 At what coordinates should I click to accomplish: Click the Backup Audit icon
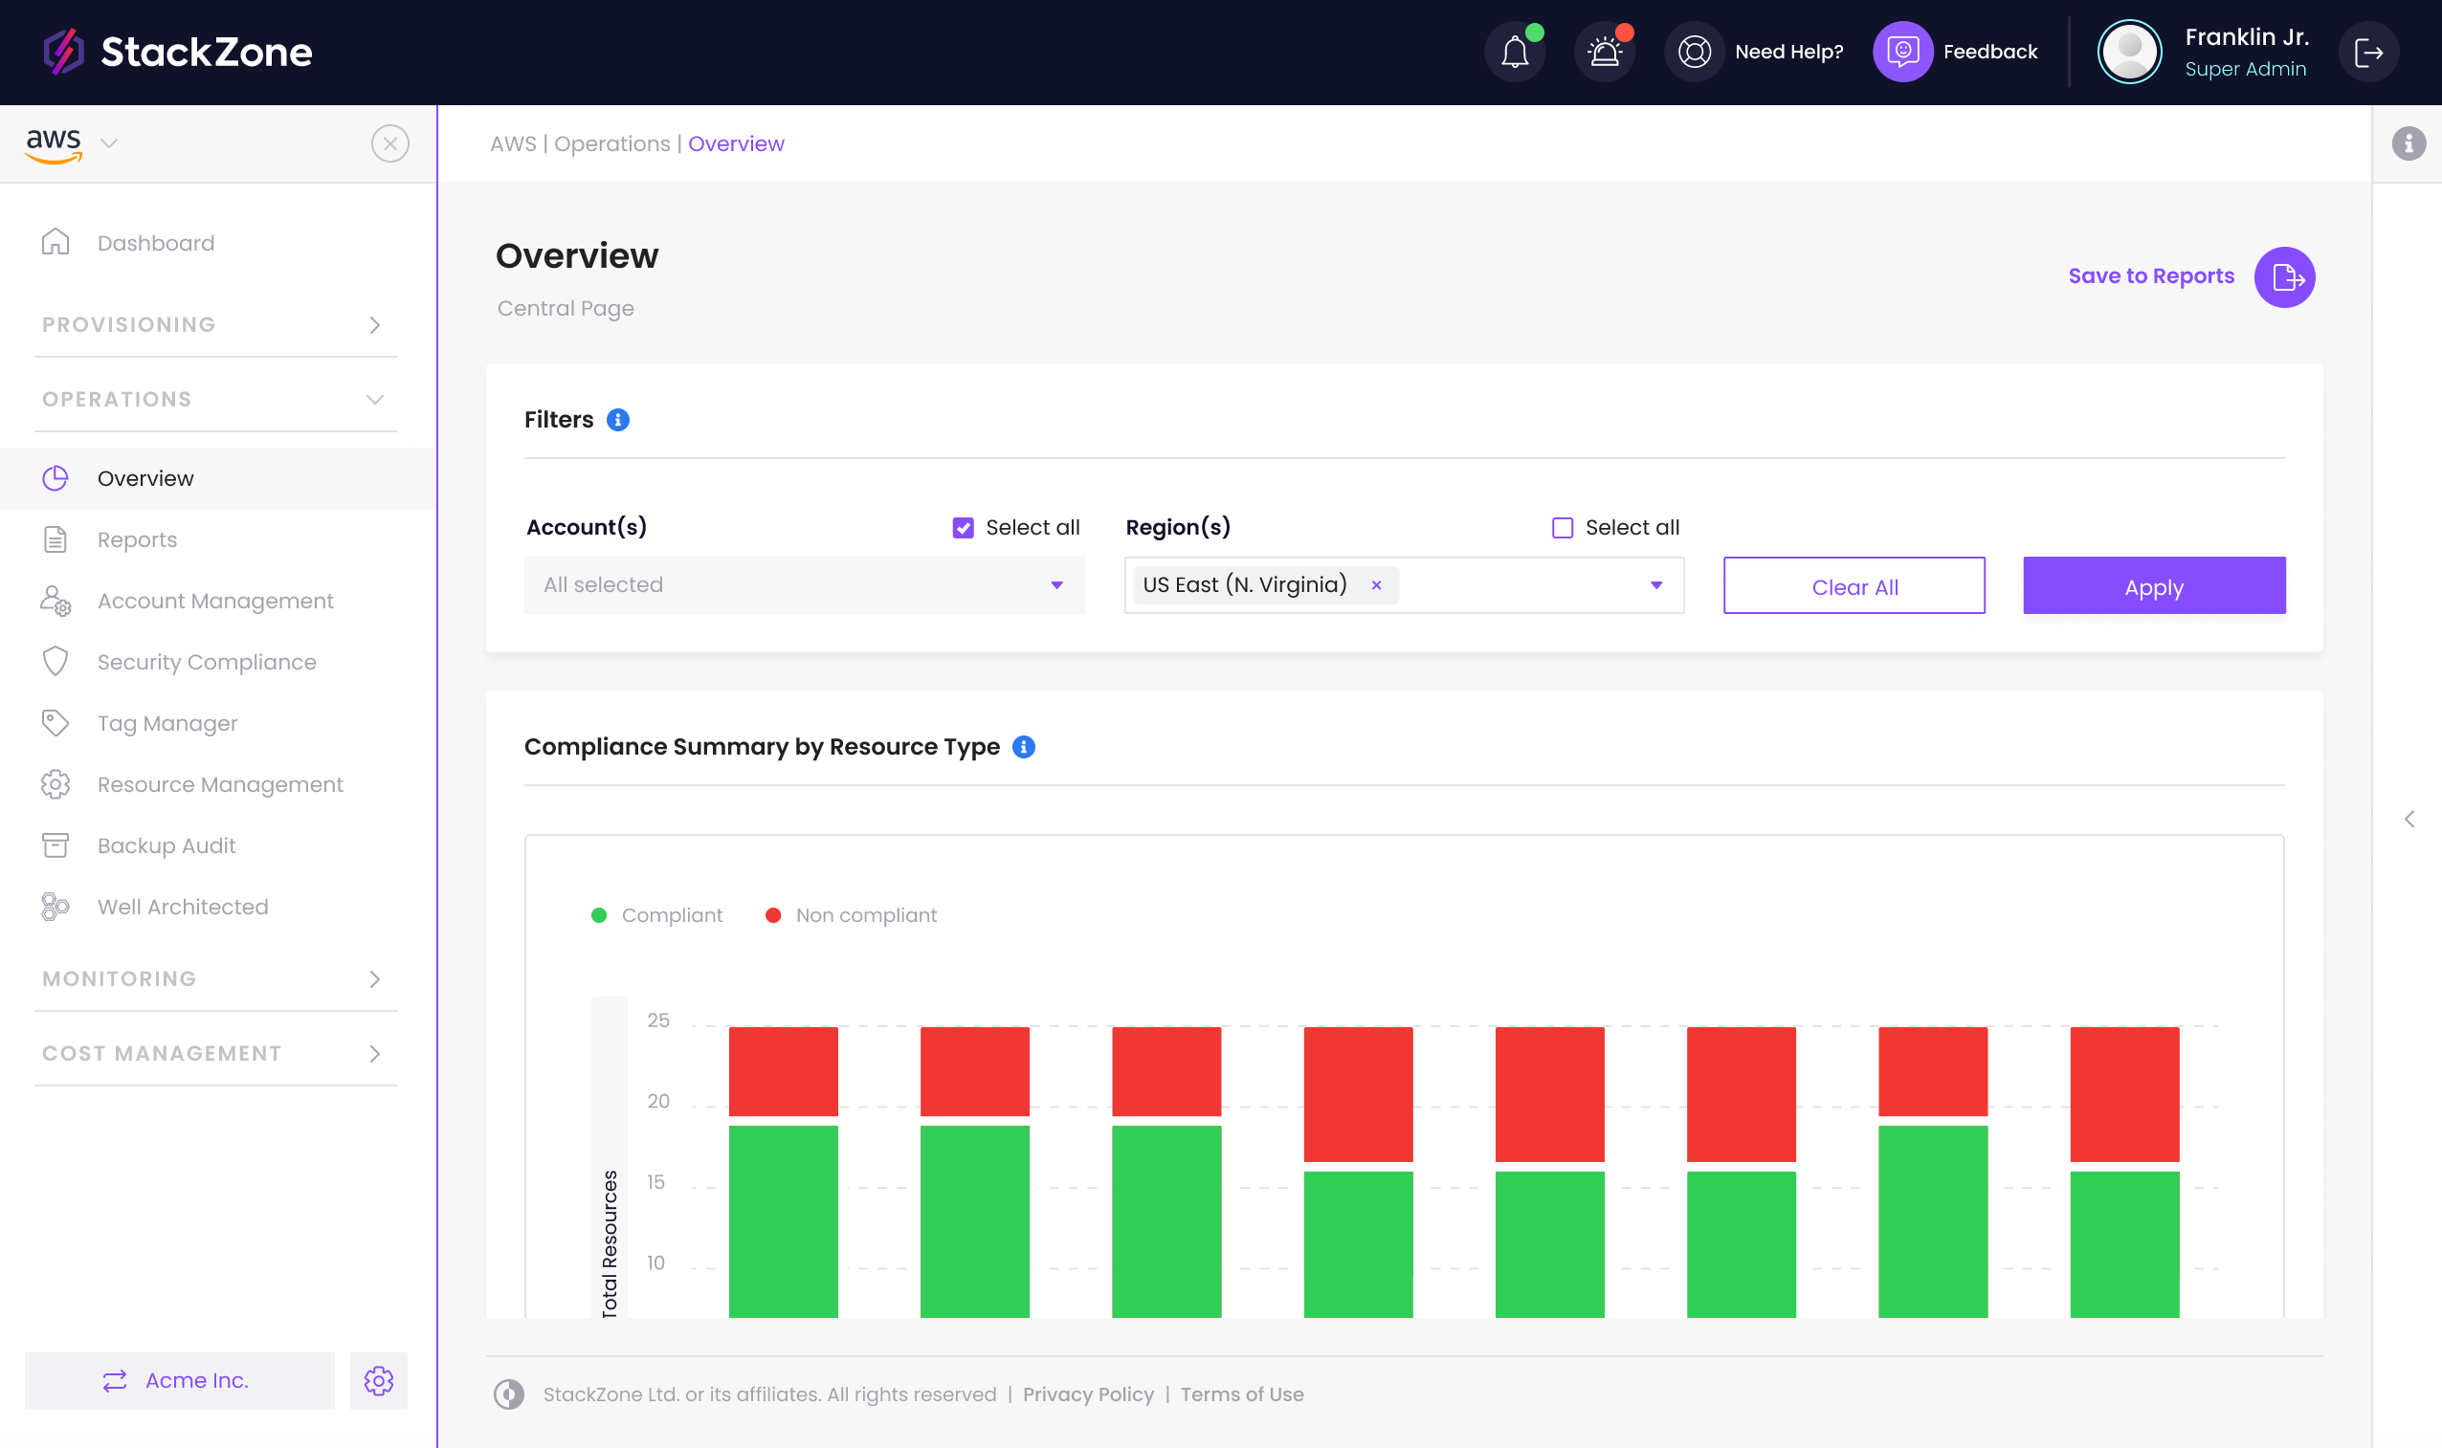(55, 845)
